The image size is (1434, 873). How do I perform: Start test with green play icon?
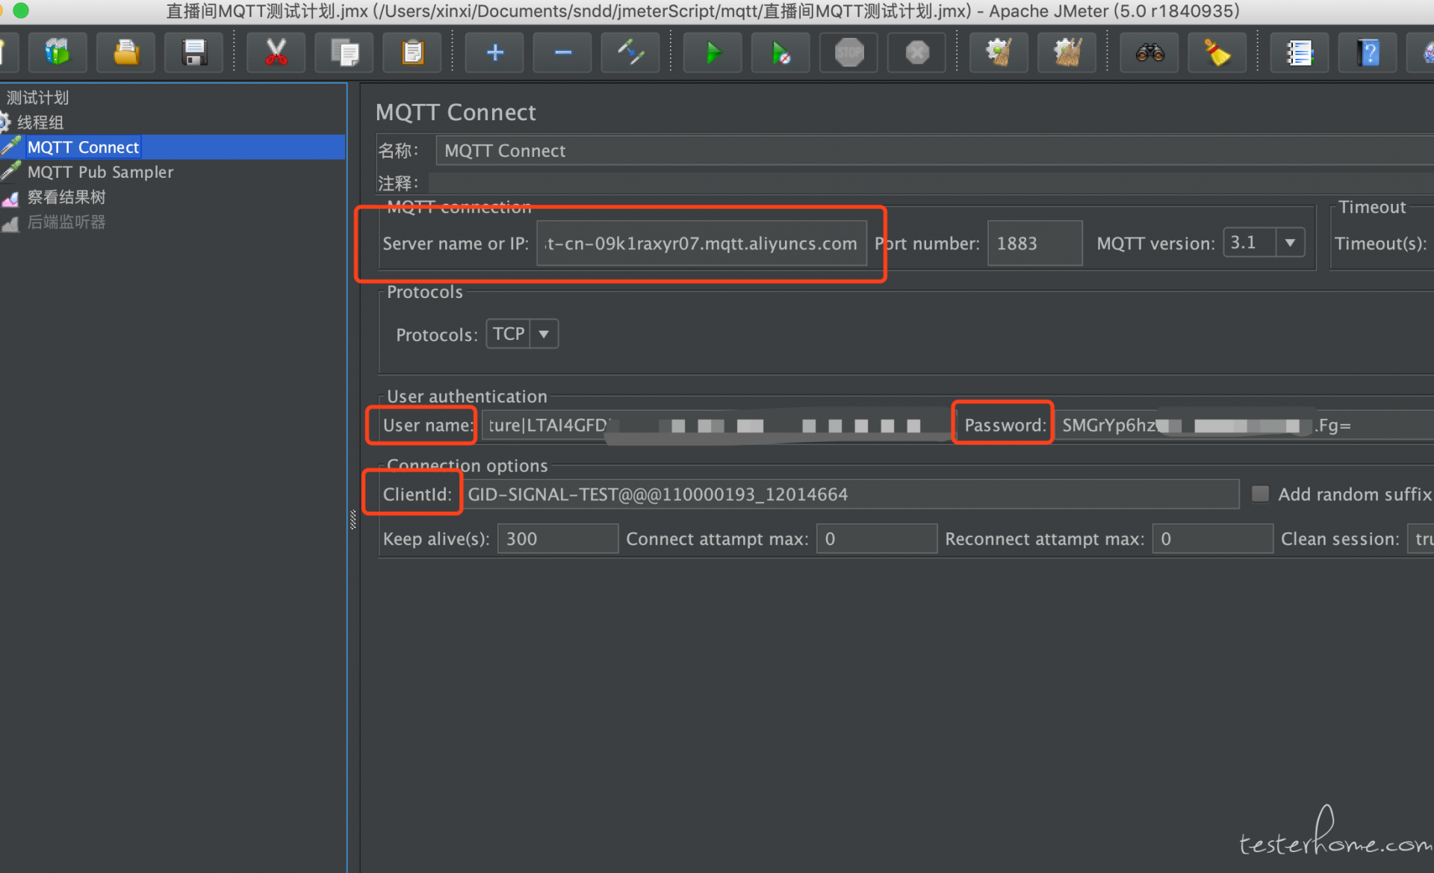click(x=713, y=52)
